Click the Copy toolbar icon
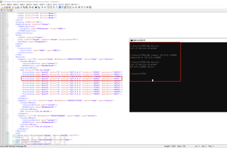227x148 pixels. coord(24,7)
